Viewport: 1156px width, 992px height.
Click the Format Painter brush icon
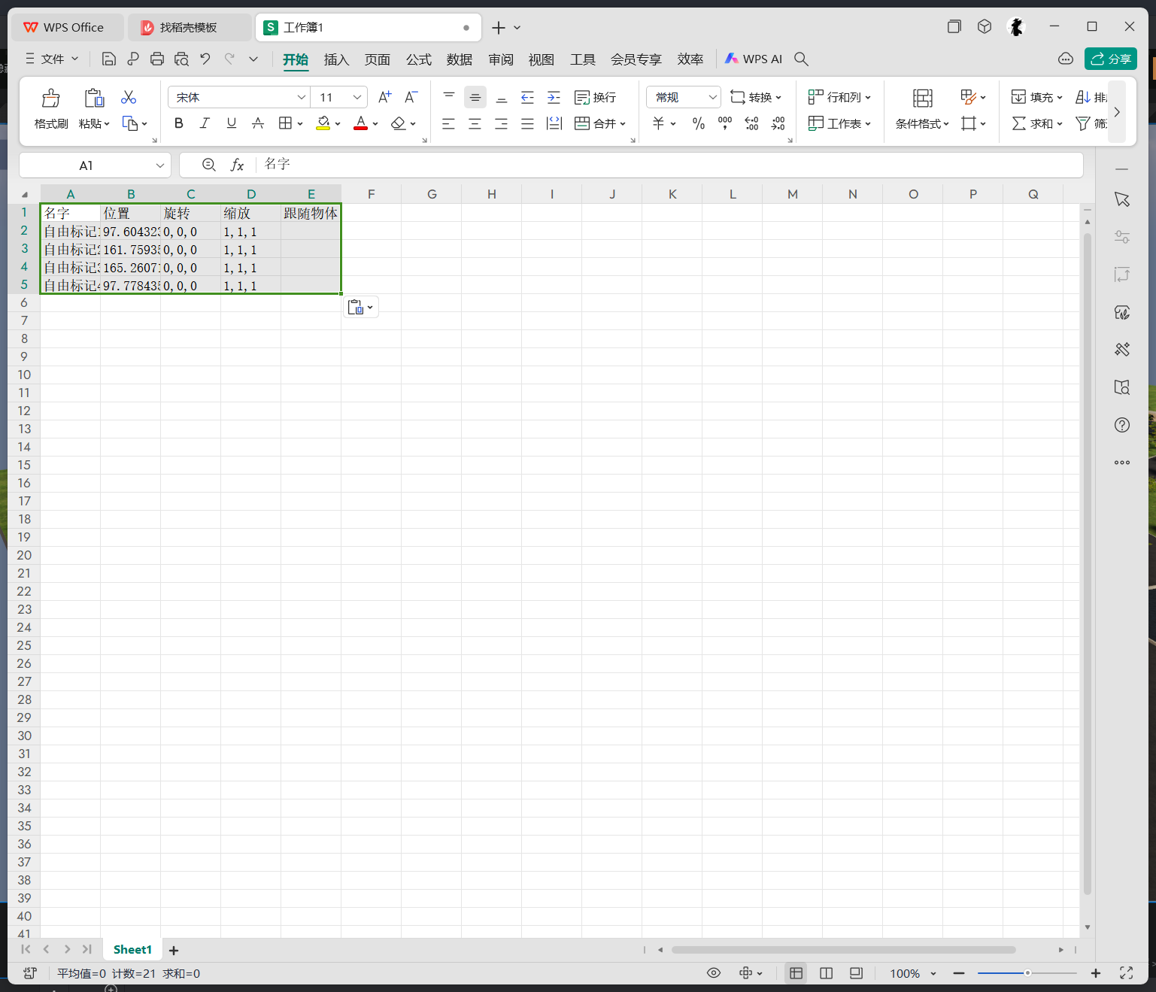coord(51,99)
